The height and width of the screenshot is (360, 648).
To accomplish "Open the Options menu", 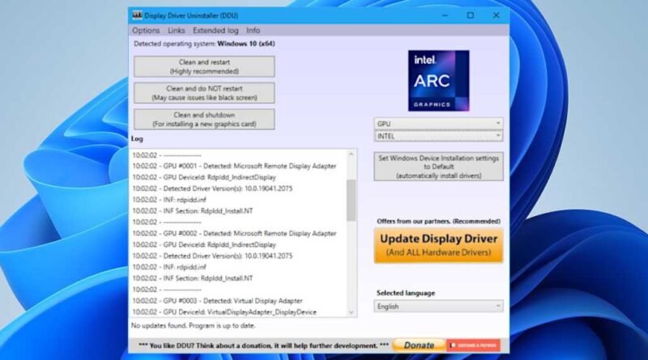I will [146, 31].
